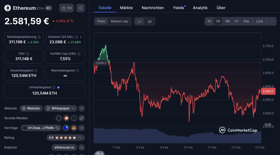Image resolution: width=280 pixels, height=155 pixels.
Task: Open etherscan.io explorer link
Action: tap(64, 148)
